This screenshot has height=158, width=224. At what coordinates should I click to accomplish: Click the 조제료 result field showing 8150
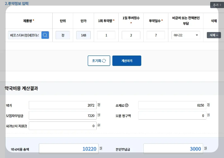pos(172,105)
